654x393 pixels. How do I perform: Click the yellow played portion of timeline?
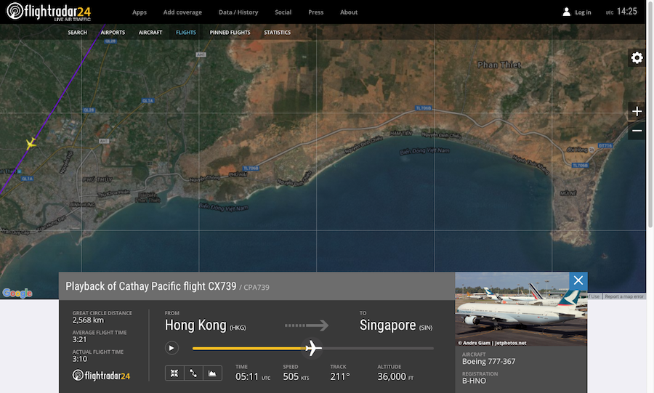(x=249, y=348)
